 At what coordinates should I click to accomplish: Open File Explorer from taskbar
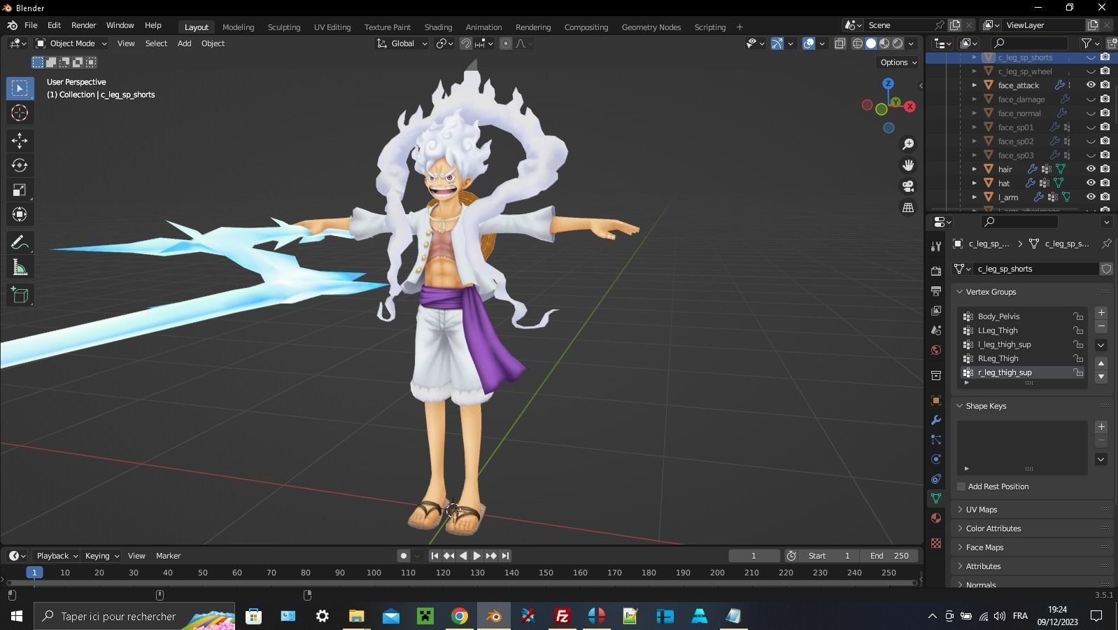coord(357,616)
